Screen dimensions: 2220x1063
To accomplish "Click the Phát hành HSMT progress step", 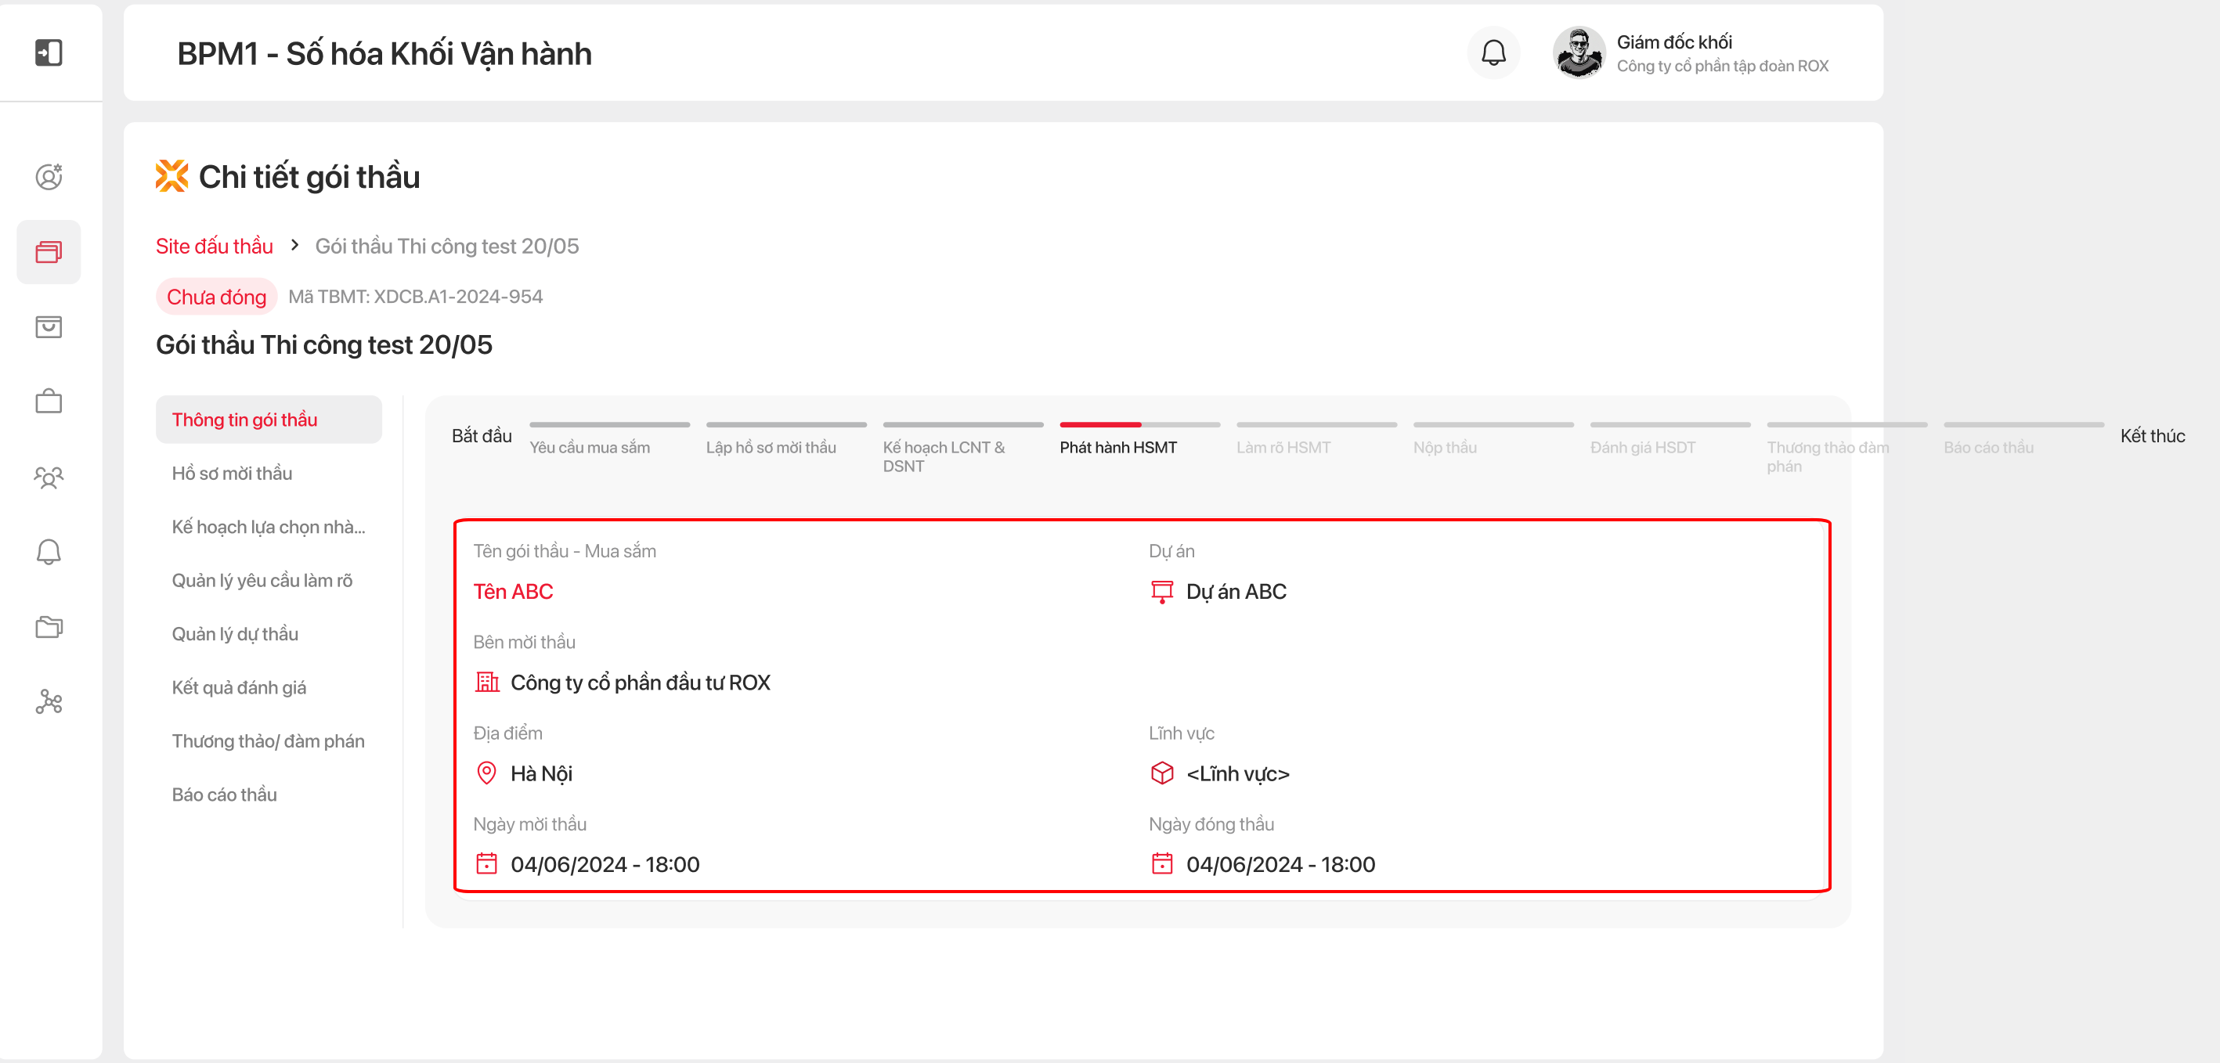I will pyautogui.click(x=1117, y=447).
